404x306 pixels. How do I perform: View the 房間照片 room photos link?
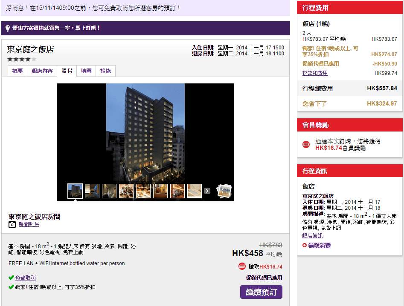(29, 224)
